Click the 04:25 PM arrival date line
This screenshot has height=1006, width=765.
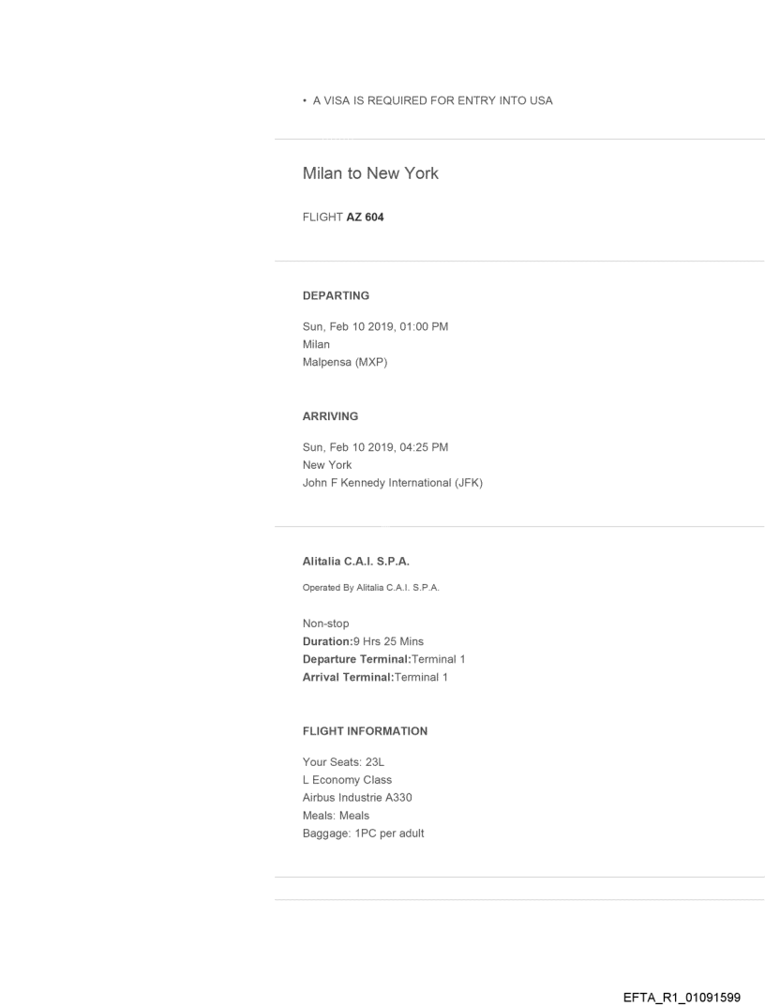375,447
